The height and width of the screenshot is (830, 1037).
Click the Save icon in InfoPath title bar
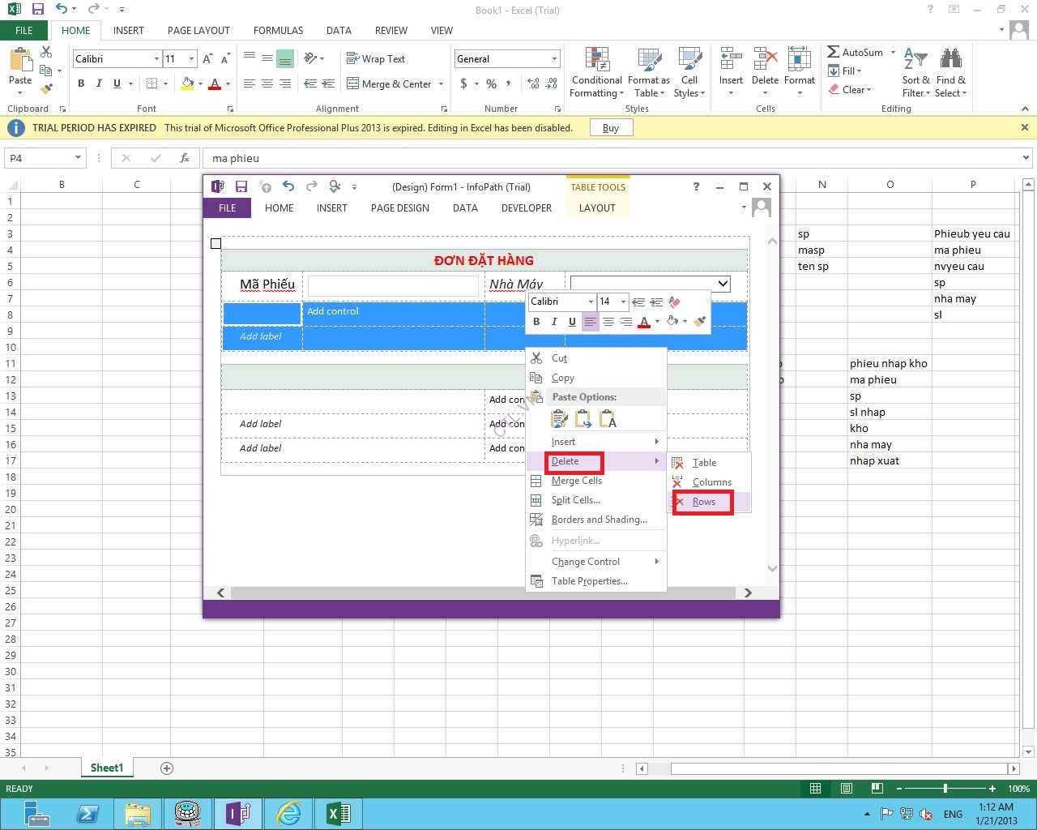pos(241,186)
